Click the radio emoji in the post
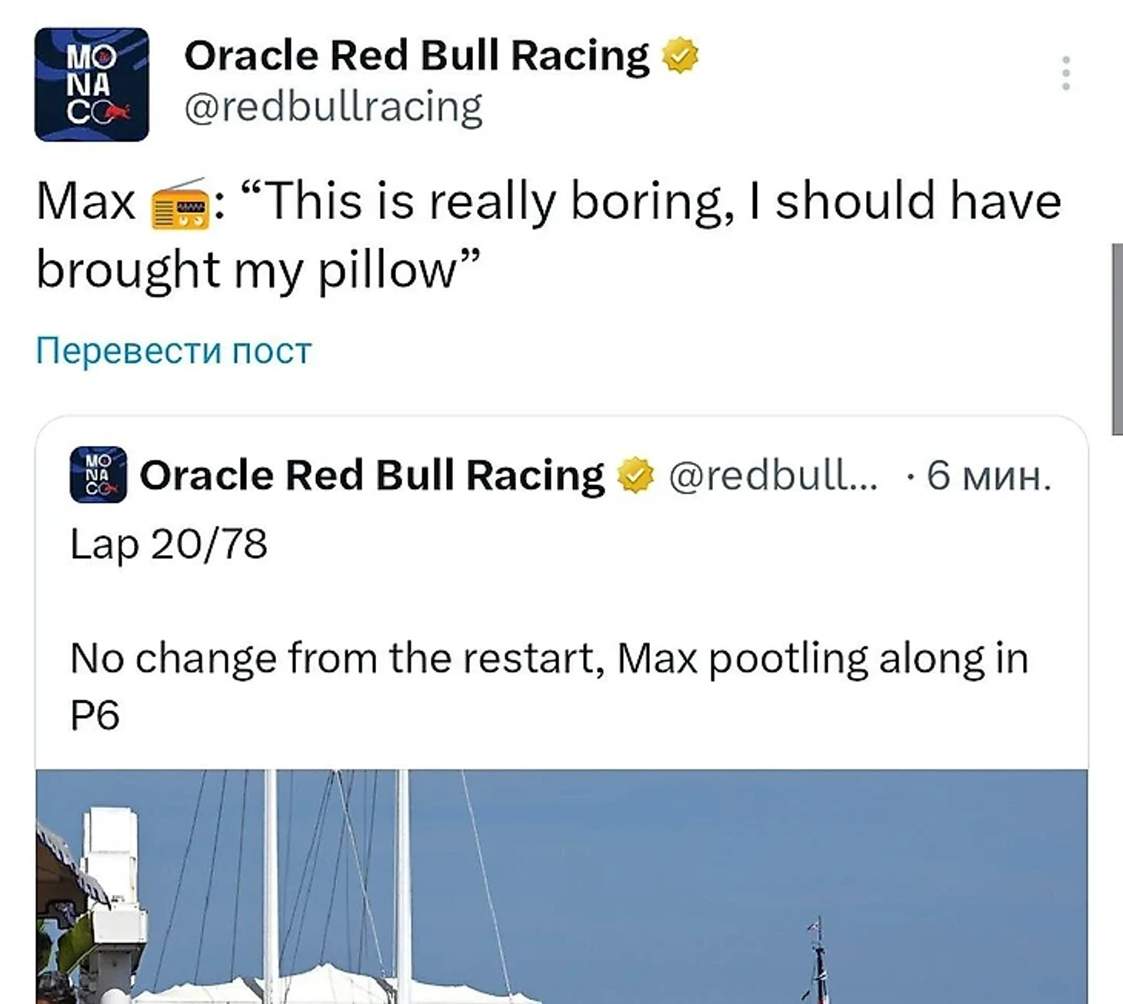 coord(181,204)
